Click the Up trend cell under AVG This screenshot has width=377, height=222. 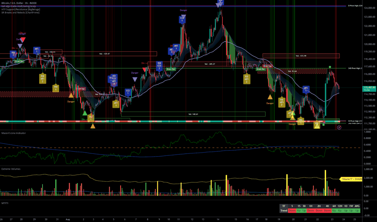pyautogui.click(x=357, y=210)
